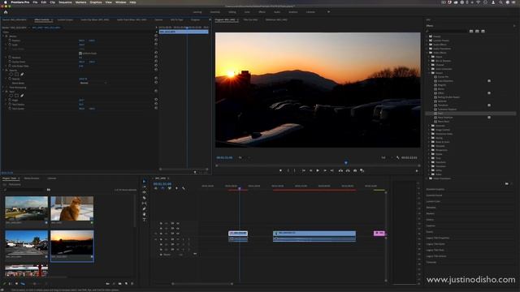This screenshot has width=520, height=292.
Task: Click the Lift button in the program monitor
Action: click(340, 170)
